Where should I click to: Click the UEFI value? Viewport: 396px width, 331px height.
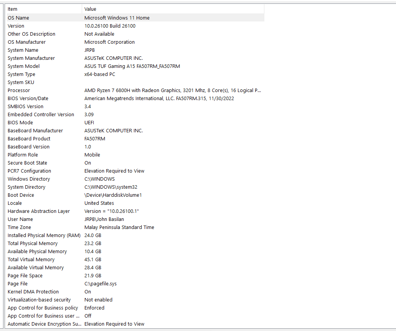tap(89, 123)
